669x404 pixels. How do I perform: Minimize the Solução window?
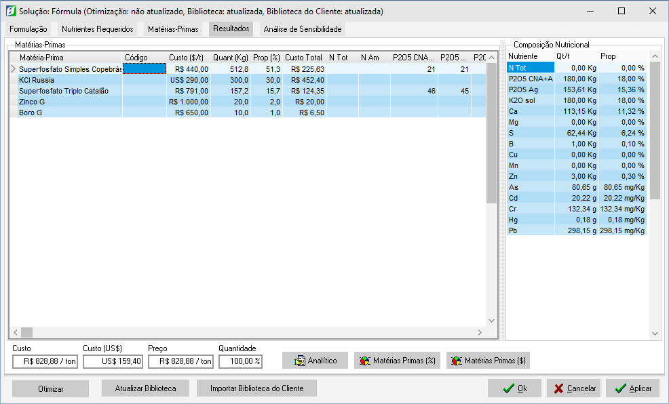point(590,11)
